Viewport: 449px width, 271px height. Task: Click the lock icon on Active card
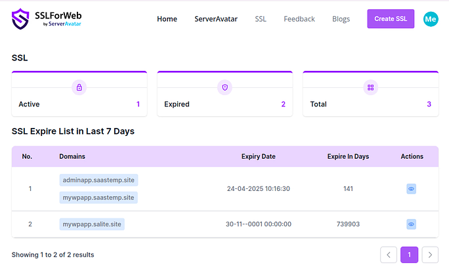click(x=79, y=87)
